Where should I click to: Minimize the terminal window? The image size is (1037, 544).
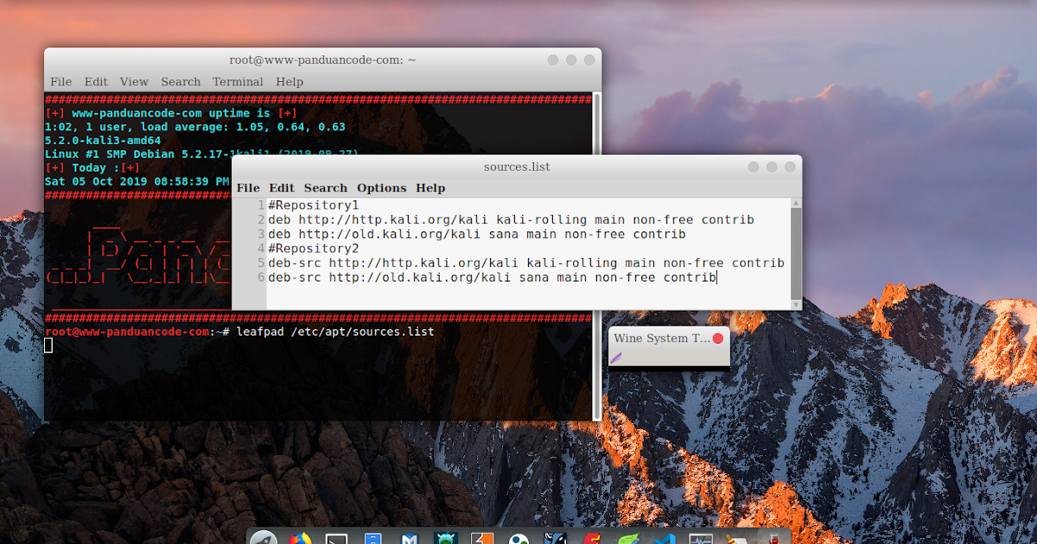point(553,60)
